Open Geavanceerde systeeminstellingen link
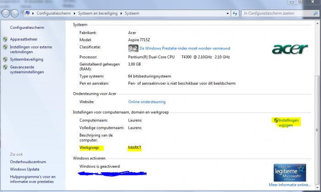Screen dimensions: 321x192 point(27,70)
